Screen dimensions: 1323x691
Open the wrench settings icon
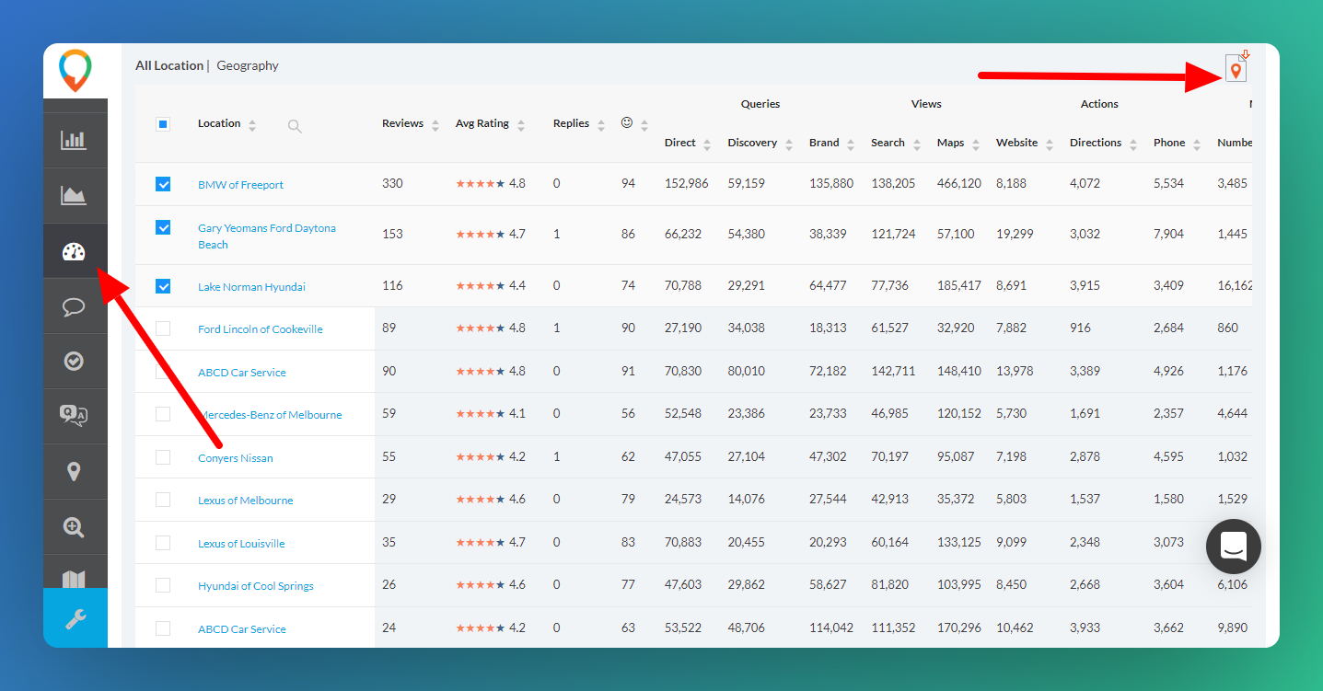coord(75,618)
